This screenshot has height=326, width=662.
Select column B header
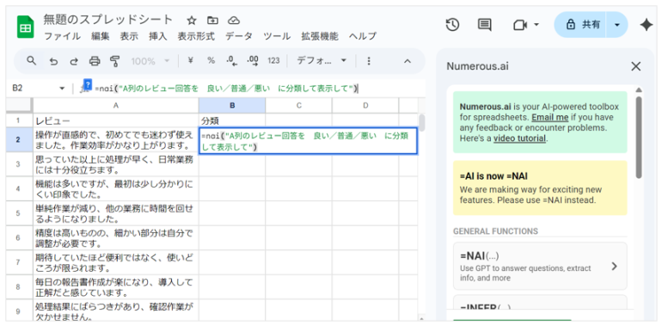pyautogui.click(x=232, y=105)
